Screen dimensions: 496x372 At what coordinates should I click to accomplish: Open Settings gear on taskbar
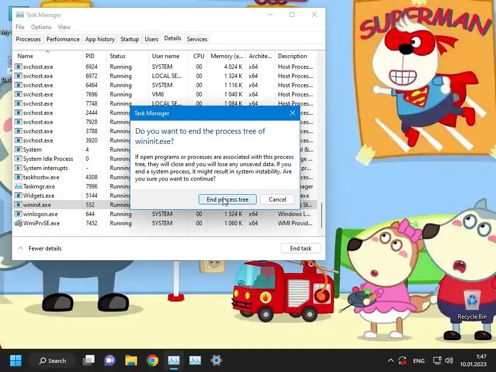217,360
